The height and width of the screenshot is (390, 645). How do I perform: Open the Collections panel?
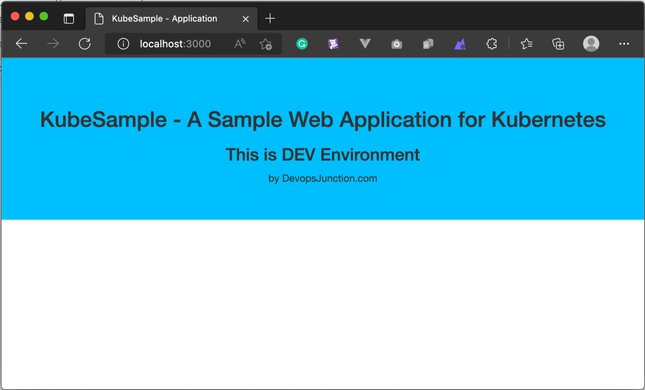[558, 44]
